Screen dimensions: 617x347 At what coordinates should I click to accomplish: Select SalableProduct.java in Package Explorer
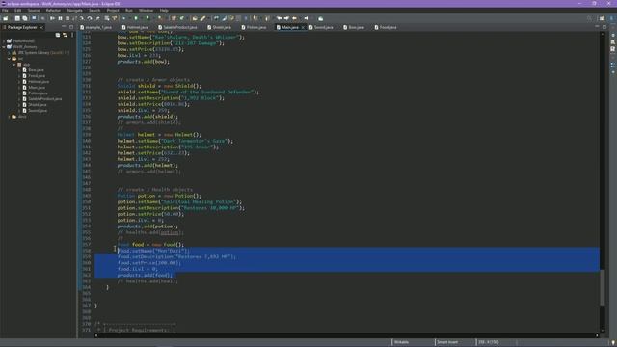pyautogui.click(x=45, y=99)
